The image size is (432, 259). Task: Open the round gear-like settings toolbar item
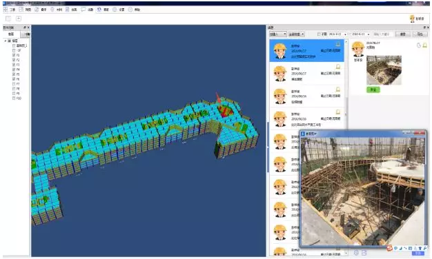[x=119, y=10]
